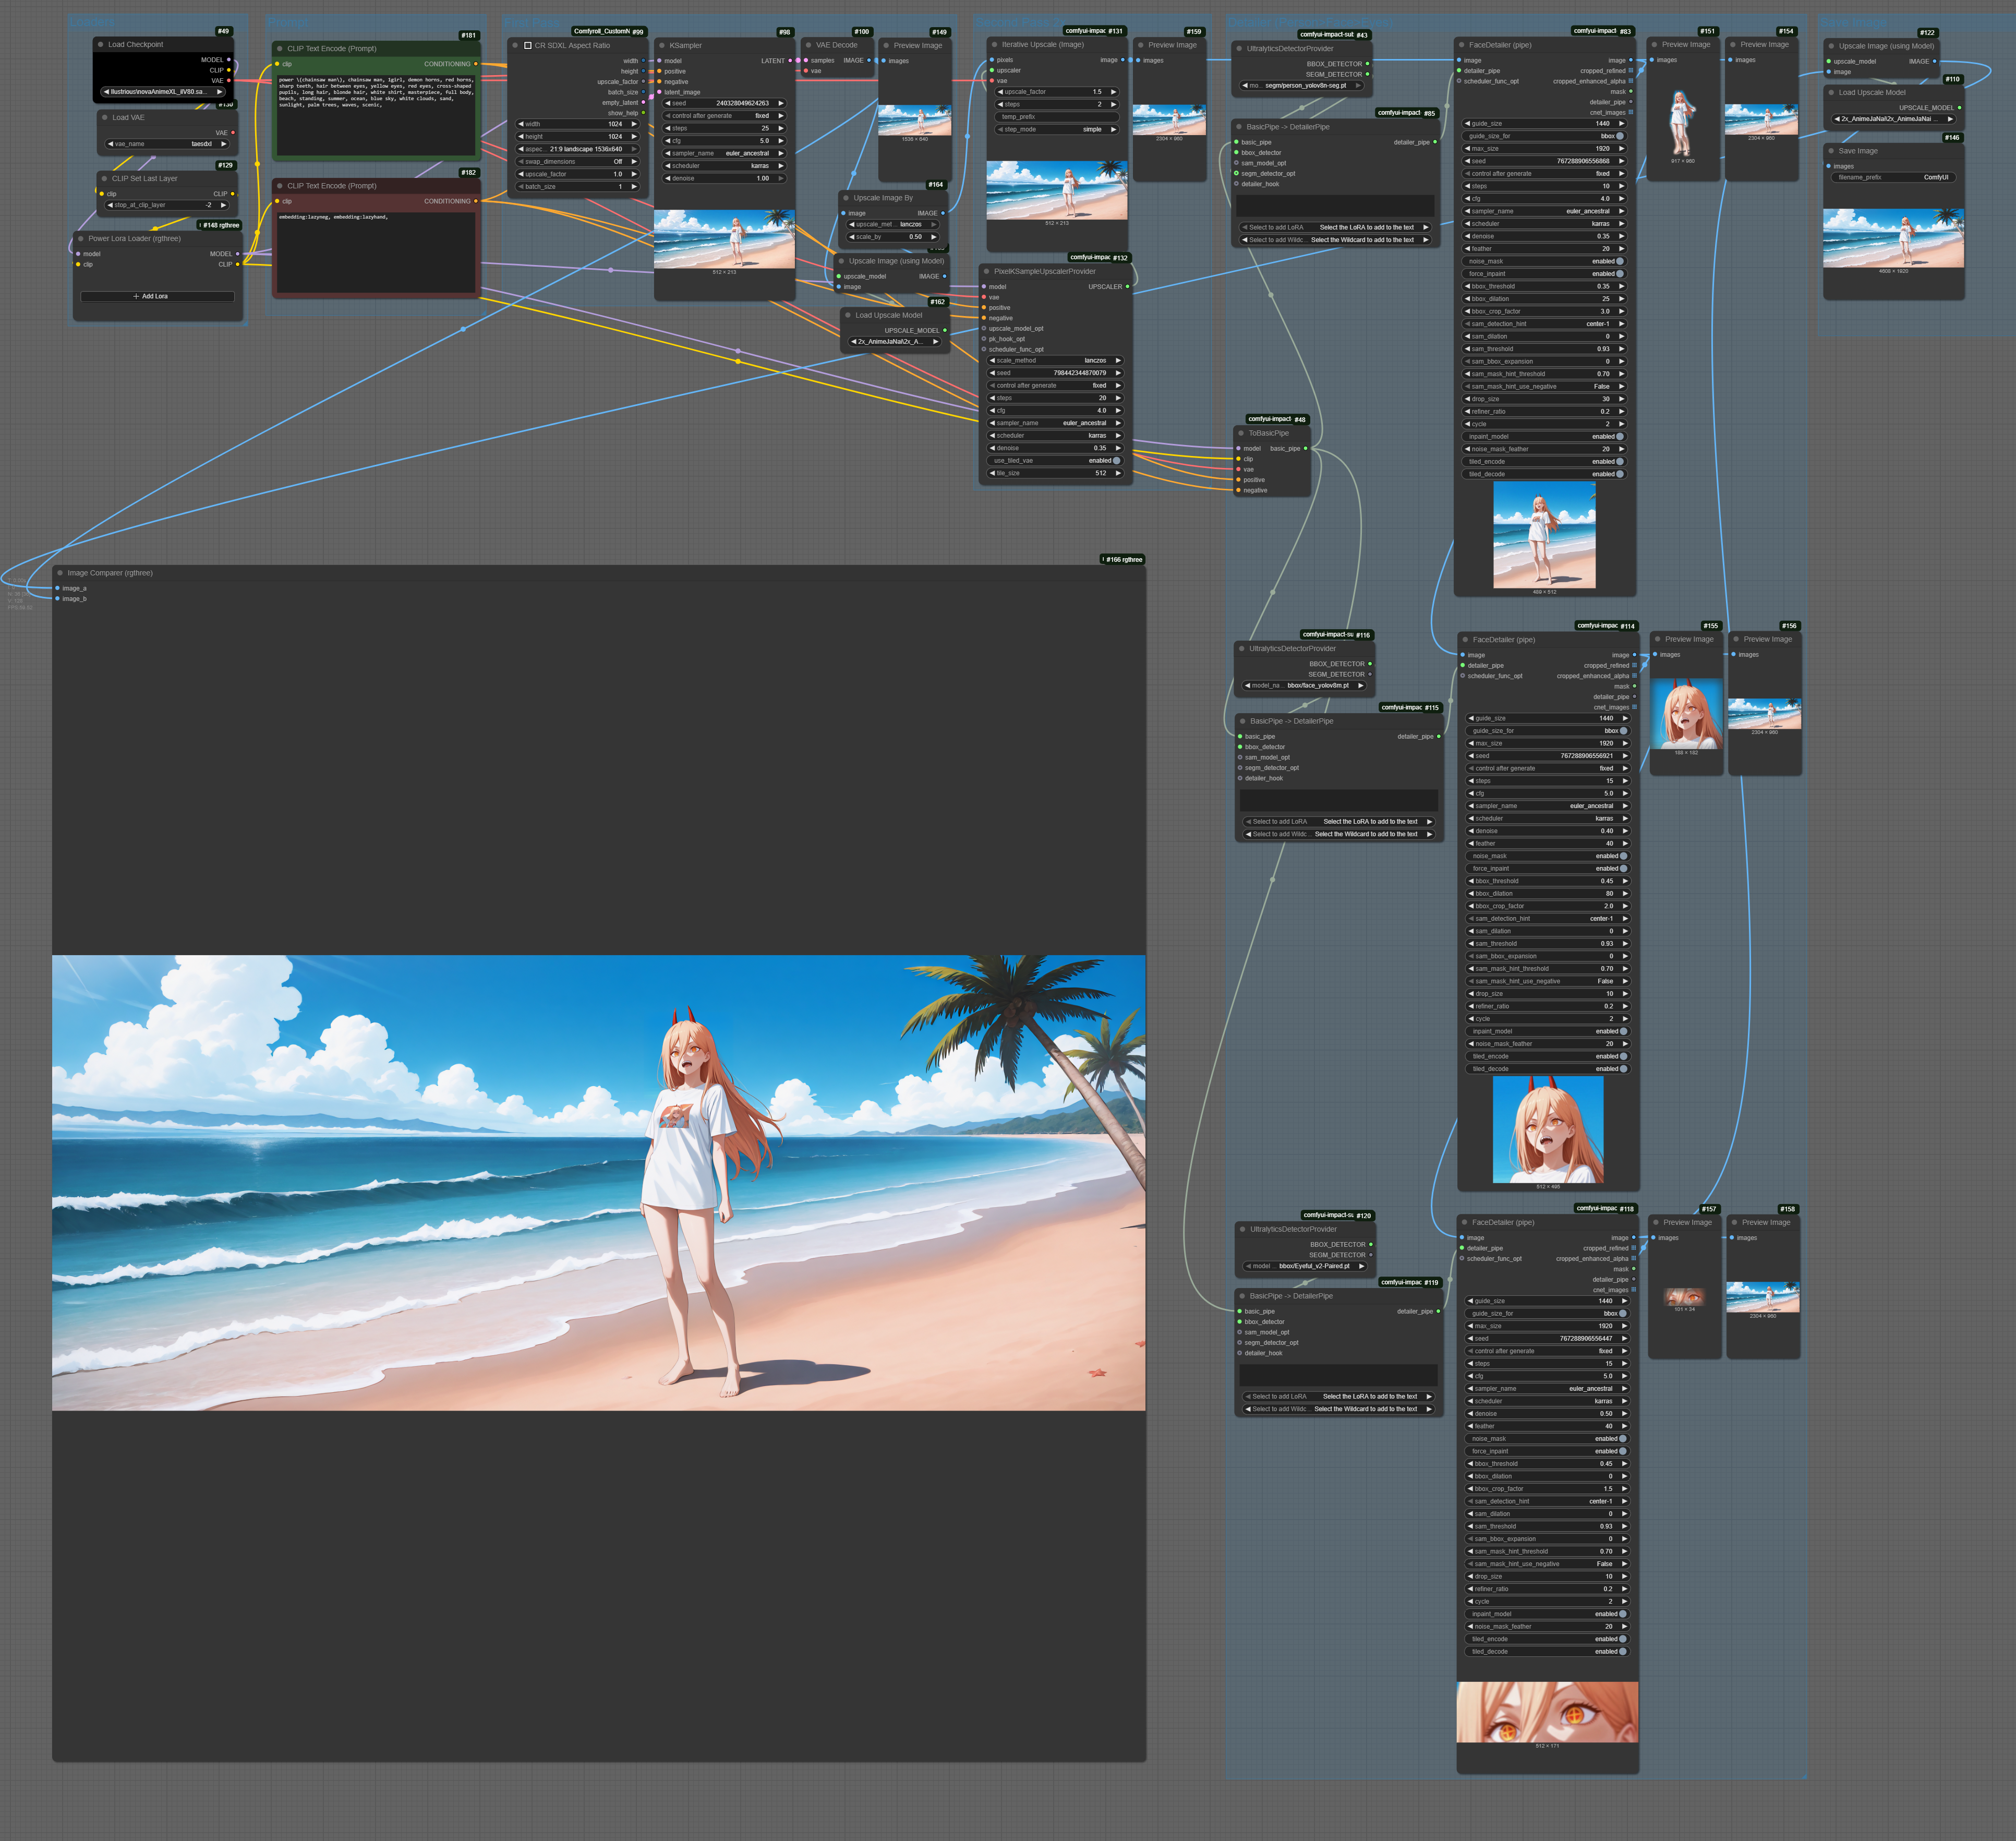This screenshot has height=1841, width=2016.
Task: Increase width in CR SDXL Aspect Ratio
Action: 634,125
